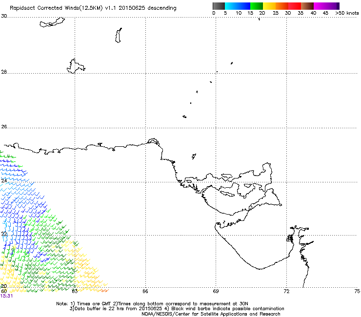361x317 pixels.
Task: Select the latitude label '30'
Action: [4, 16]
